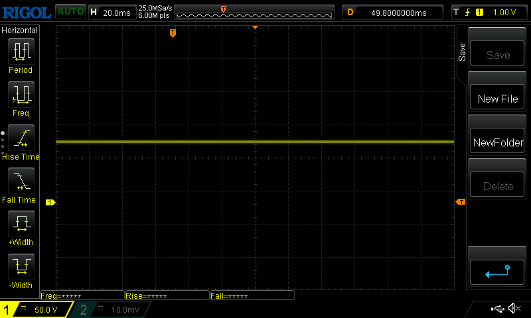Click the delay 49.8000000ms field
Screen dimensions: 531x318
tap(393, 13)
